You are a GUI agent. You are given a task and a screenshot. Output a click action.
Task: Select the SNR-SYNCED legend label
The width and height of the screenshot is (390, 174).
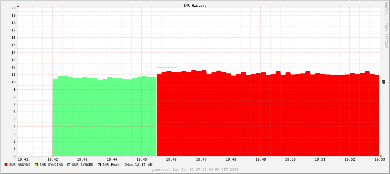pyautogui.click(x=83, y=165)
